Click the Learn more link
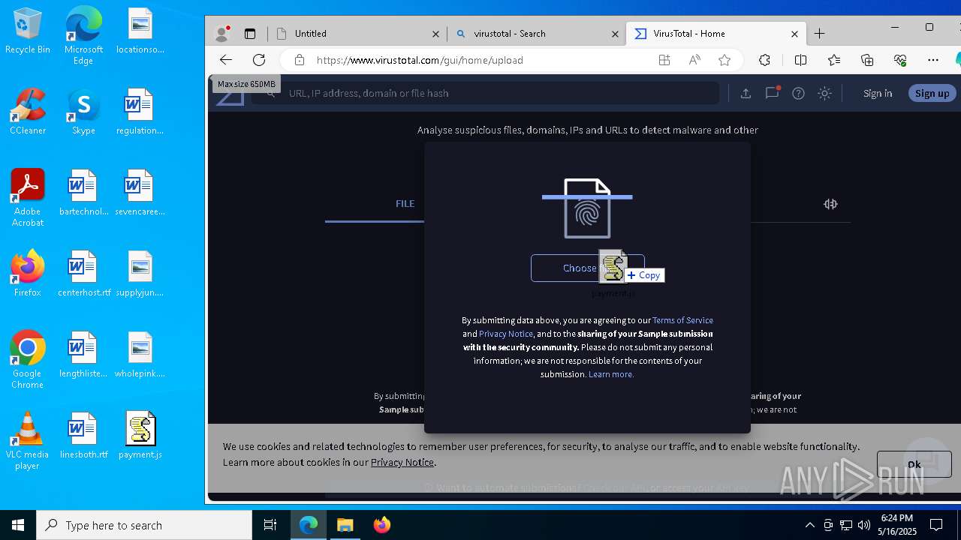The image size is (961, 540). (x=611, y=374)
